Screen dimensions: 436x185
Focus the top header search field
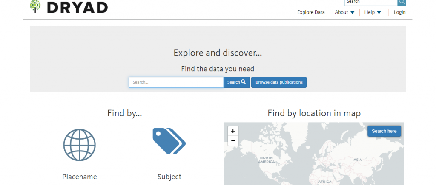click(x=371, y=2)
